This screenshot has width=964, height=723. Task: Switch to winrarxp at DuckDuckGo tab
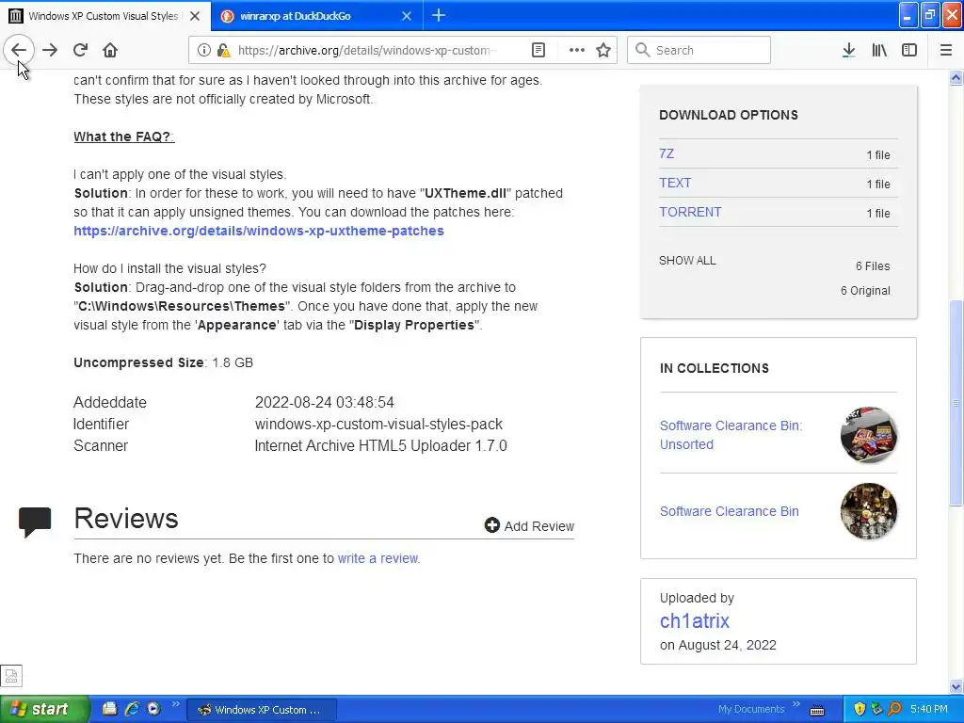pos(316,16)
